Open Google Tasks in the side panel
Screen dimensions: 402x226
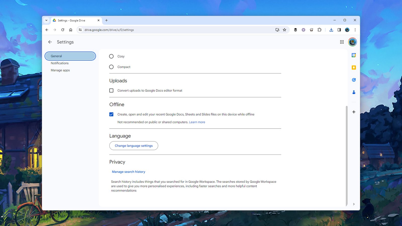coord(354,80)
